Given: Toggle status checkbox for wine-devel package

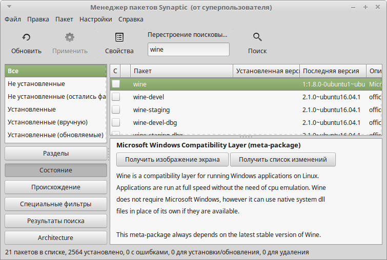Looking at the screenshot, I should [x=116, y=97].
